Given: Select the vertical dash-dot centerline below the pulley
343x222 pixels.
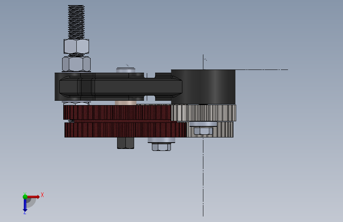Looking at the screenshot, I should click(x=203, y=177).
